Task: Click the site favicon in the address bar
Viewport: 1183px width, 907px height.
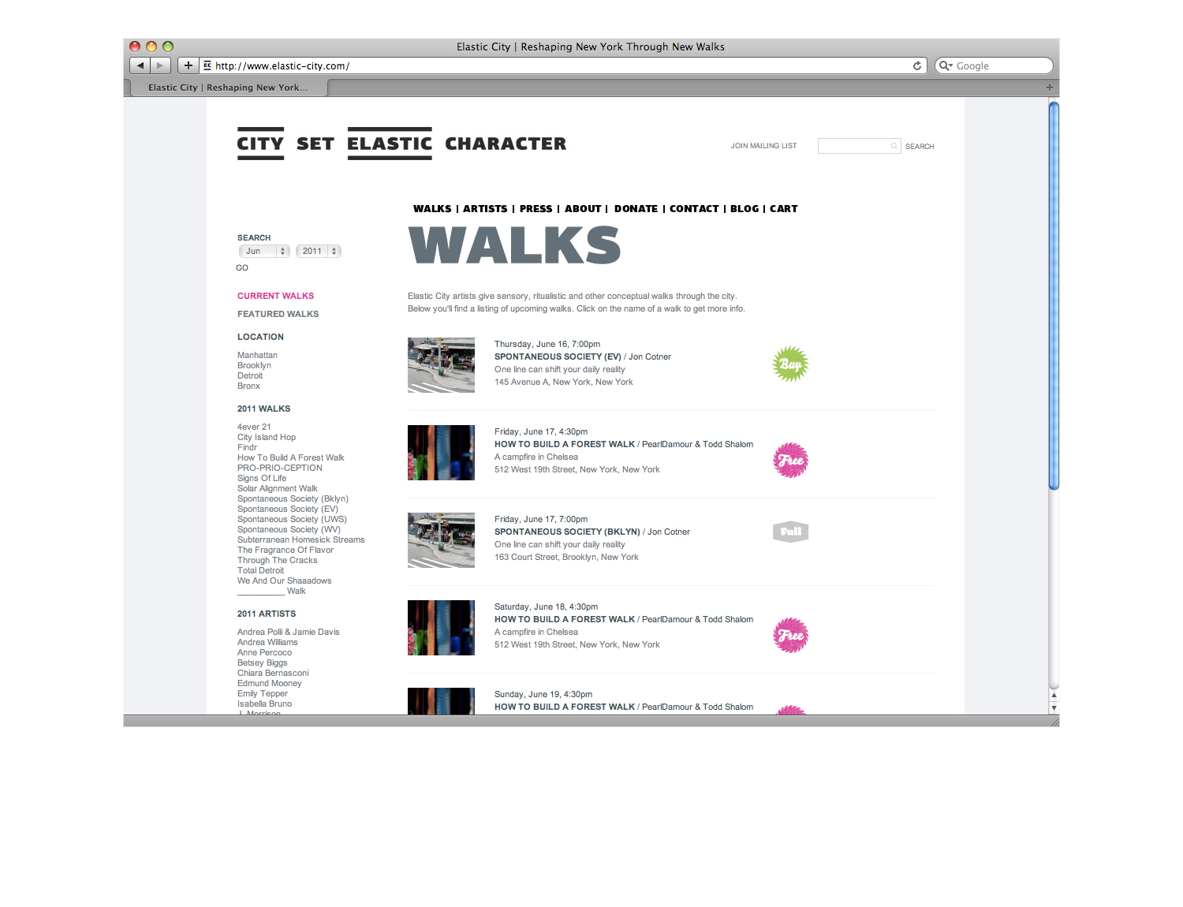Action: pos(207,65)
